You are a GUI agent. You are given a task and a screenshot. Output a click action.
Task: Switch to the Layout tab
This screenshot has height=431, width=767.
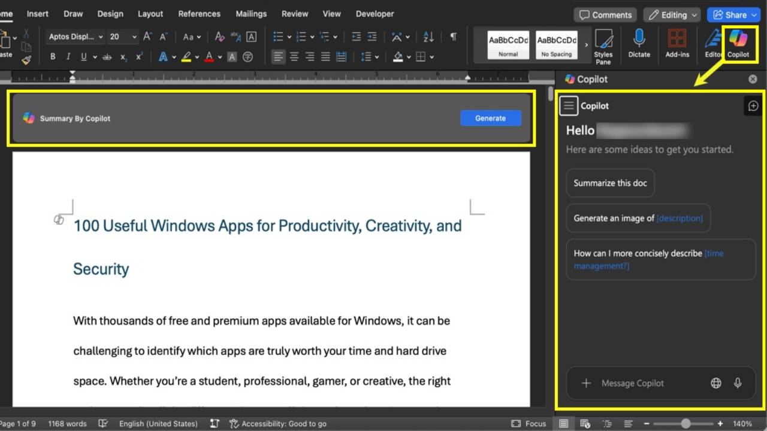click(150, 13)
